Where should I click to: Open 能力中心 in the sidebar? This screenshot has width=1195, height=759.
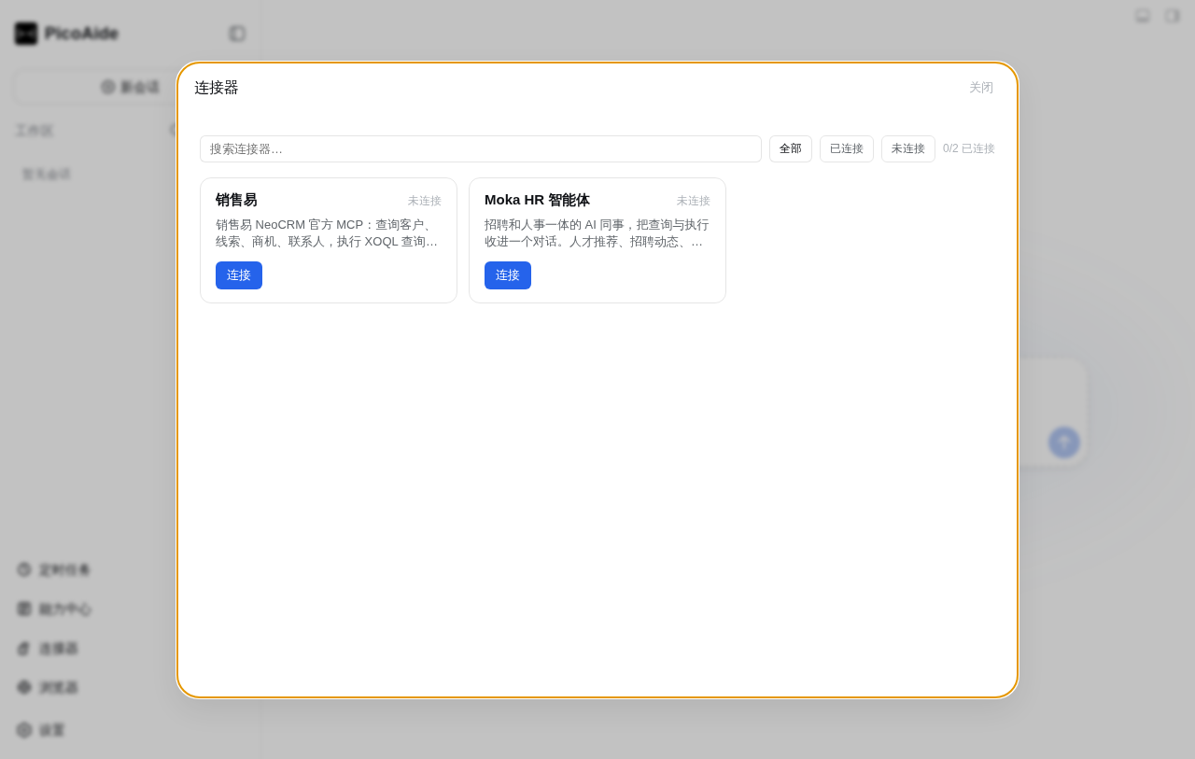[64, 609]
